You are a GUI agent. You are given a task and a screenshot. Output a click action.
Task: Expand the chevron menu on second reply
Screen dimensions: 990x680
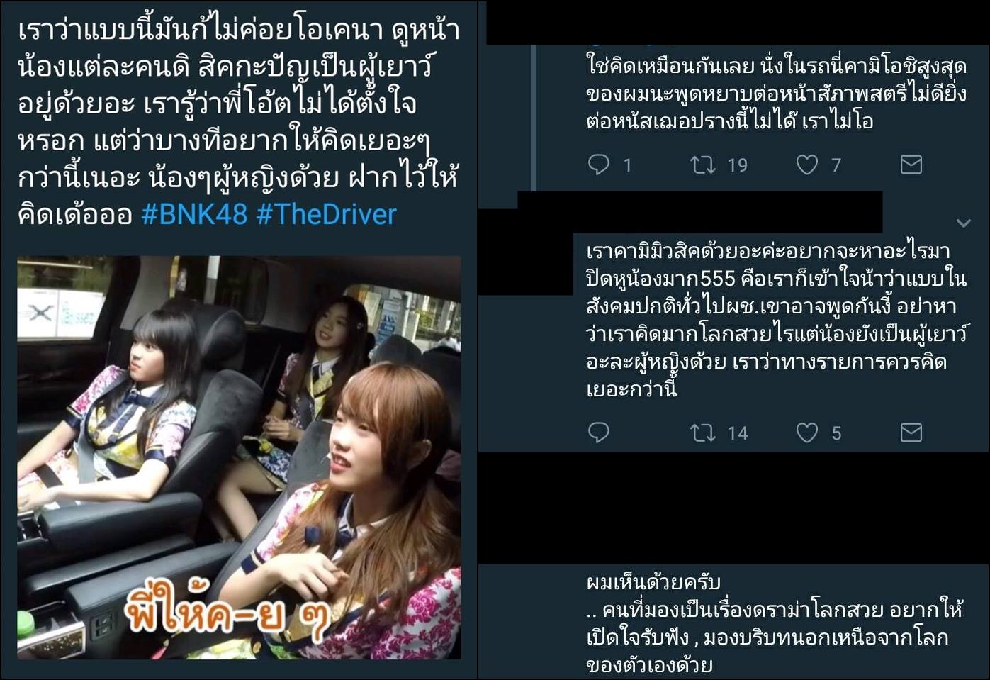(x=963, y=223)
